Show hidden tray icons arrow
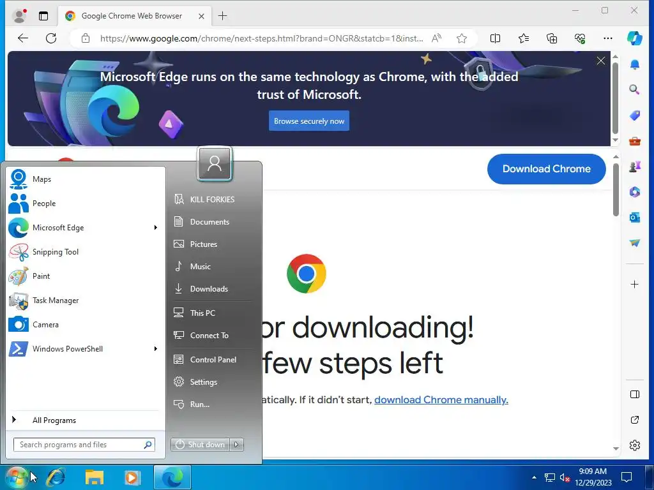Image resolution: width=654 pixels, height=490 pixels. 535,477
